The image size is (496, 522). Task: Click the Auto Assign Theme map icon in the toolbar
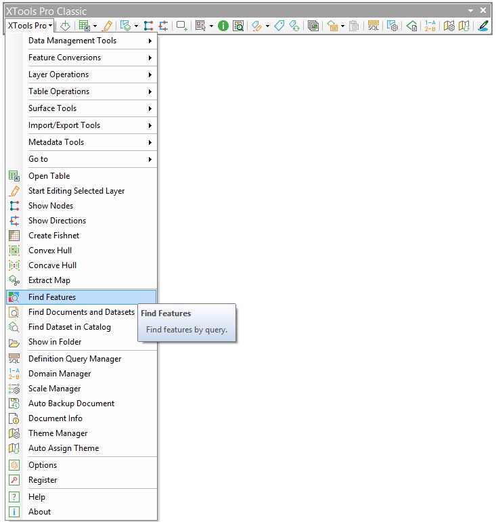pos(464,26)
